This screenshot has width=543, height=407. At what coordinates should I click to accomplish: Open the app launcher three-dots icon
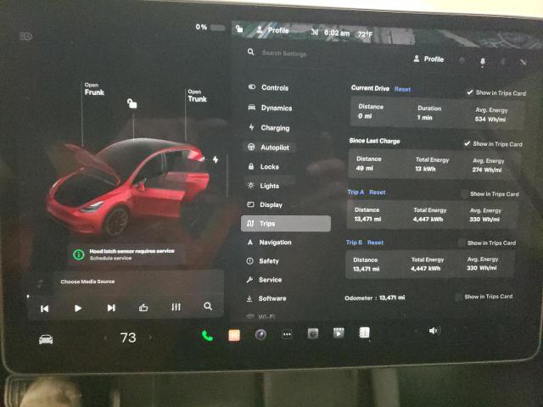tap(287, 334)
